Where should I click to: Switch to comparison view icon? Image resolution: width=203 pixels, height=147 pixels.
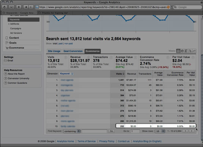point(190,51)
